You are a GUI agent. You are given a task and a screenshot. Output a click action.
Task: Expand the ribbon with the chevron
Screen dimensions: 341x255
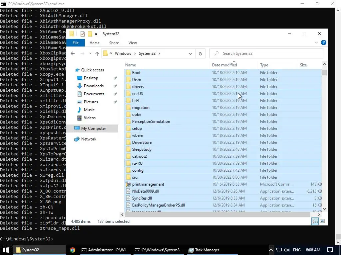pos(316,43)
